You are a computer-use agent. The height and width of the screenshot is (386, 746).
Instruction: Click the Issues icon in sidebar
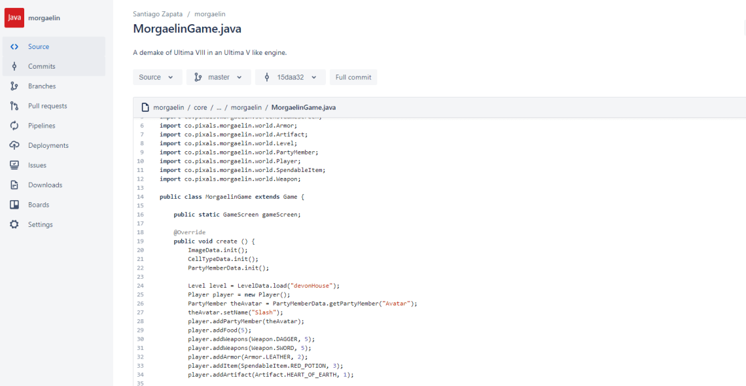point(14,166)
